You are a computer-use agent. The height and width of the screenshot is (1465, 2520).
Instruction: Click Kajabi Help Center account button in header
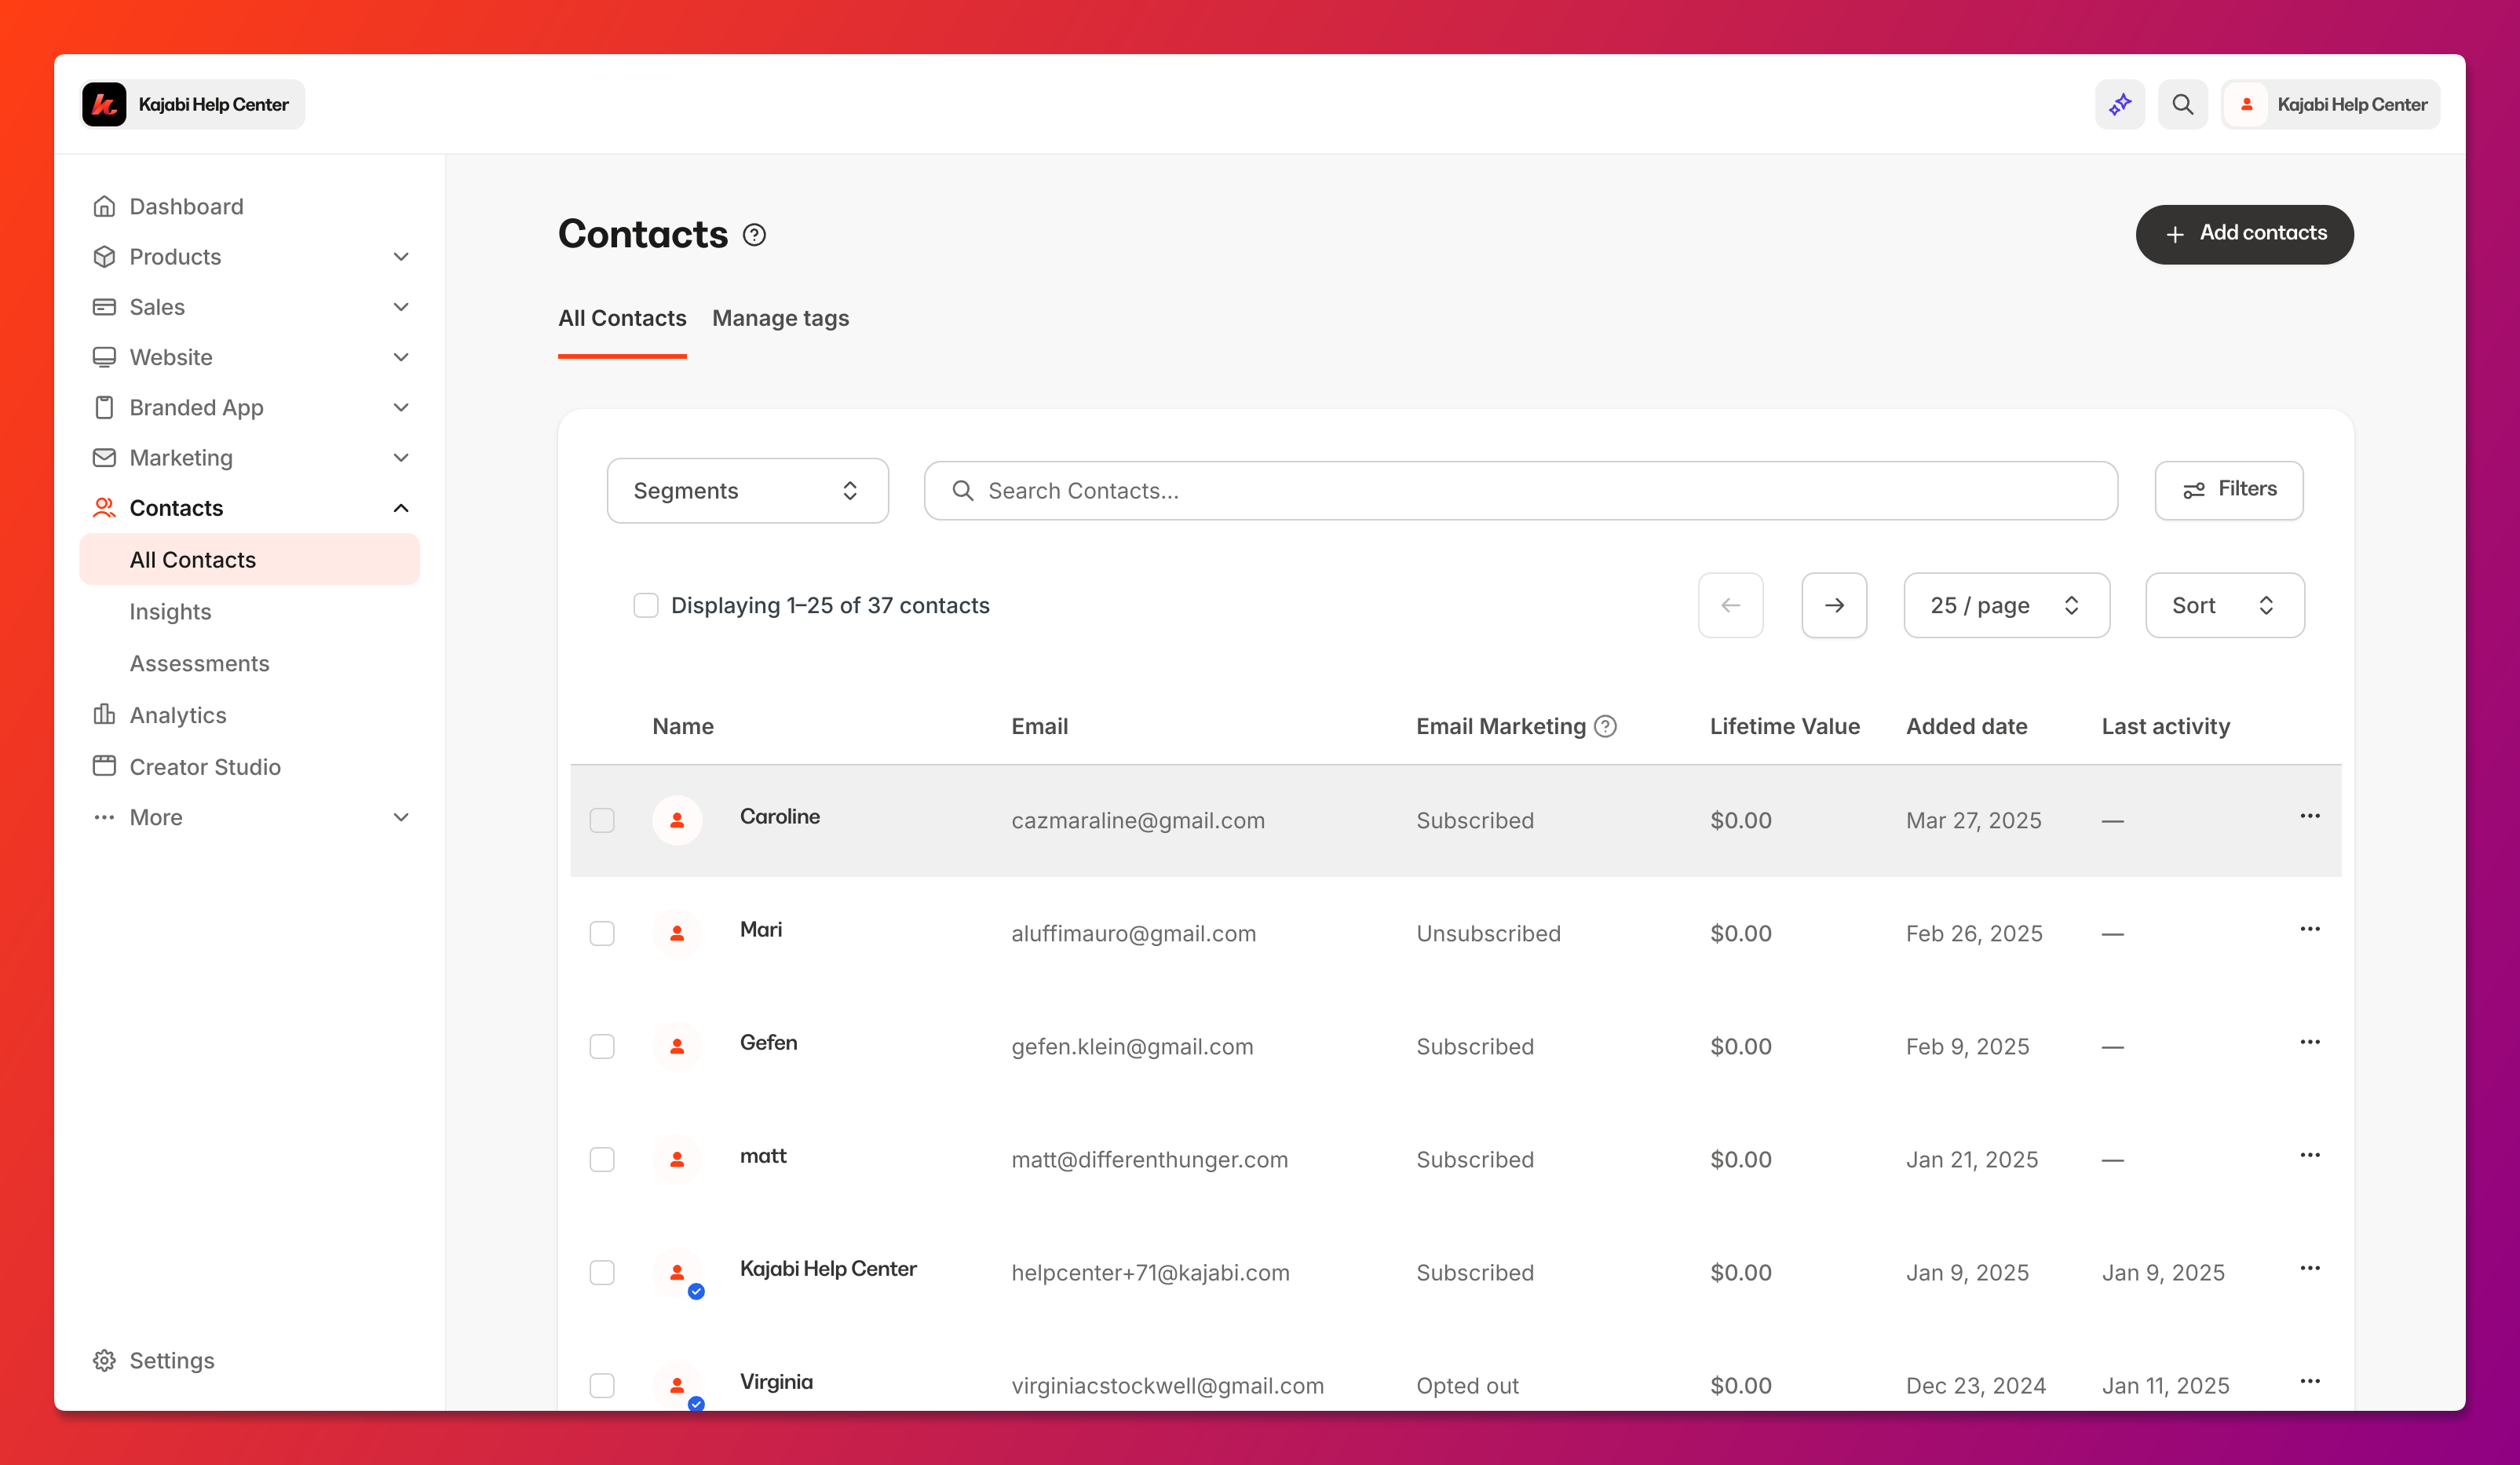2330,104
